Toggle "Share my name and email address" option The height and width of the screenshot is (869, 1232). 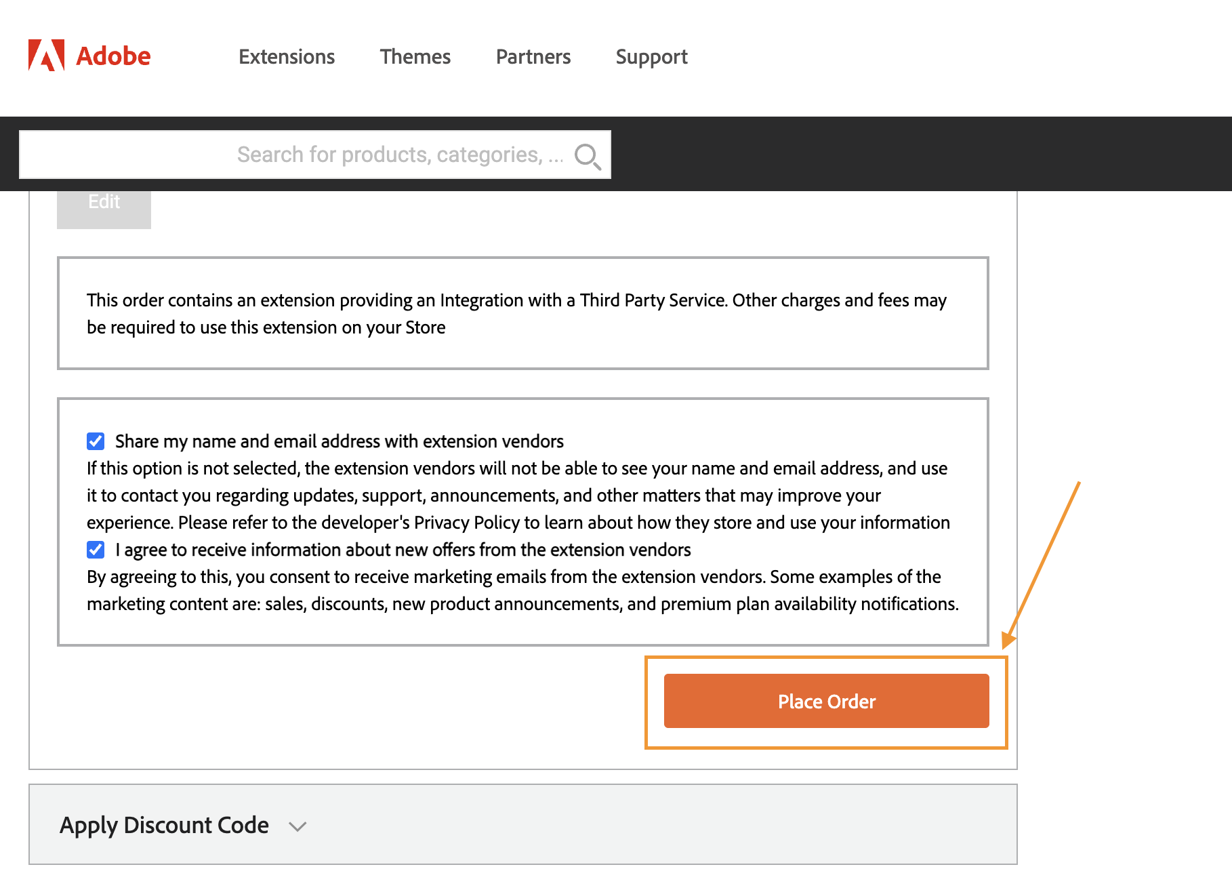click(95, 441)
